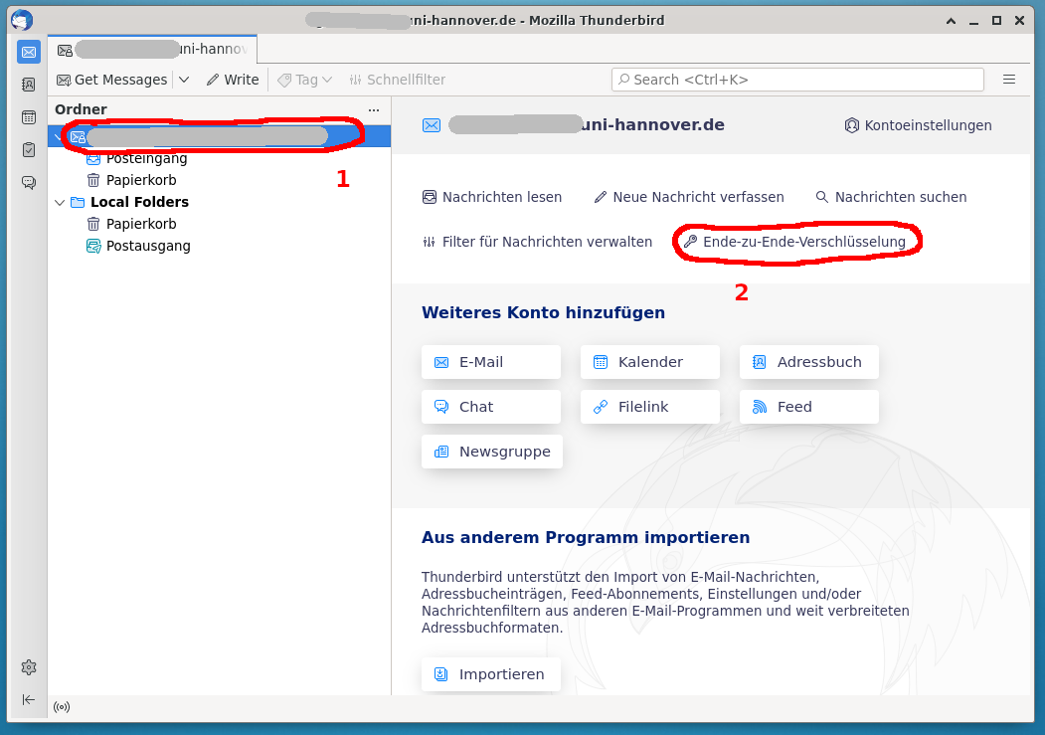Viewport: 1045px width, 735px height.
Task: Add a new E-Mail account
Action: (491, 362)
